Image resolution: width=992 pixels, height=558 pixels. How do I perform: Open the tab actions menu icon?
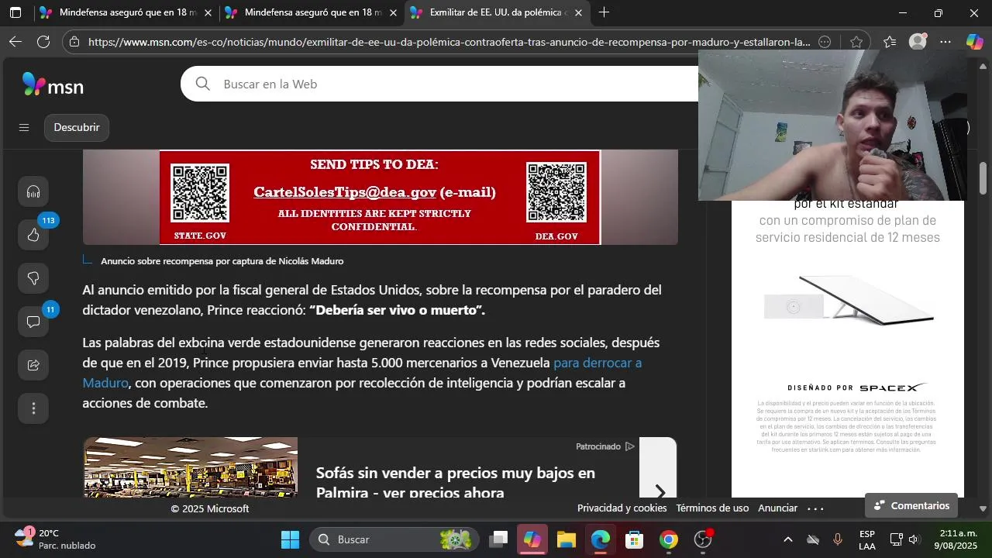(15, 13)
